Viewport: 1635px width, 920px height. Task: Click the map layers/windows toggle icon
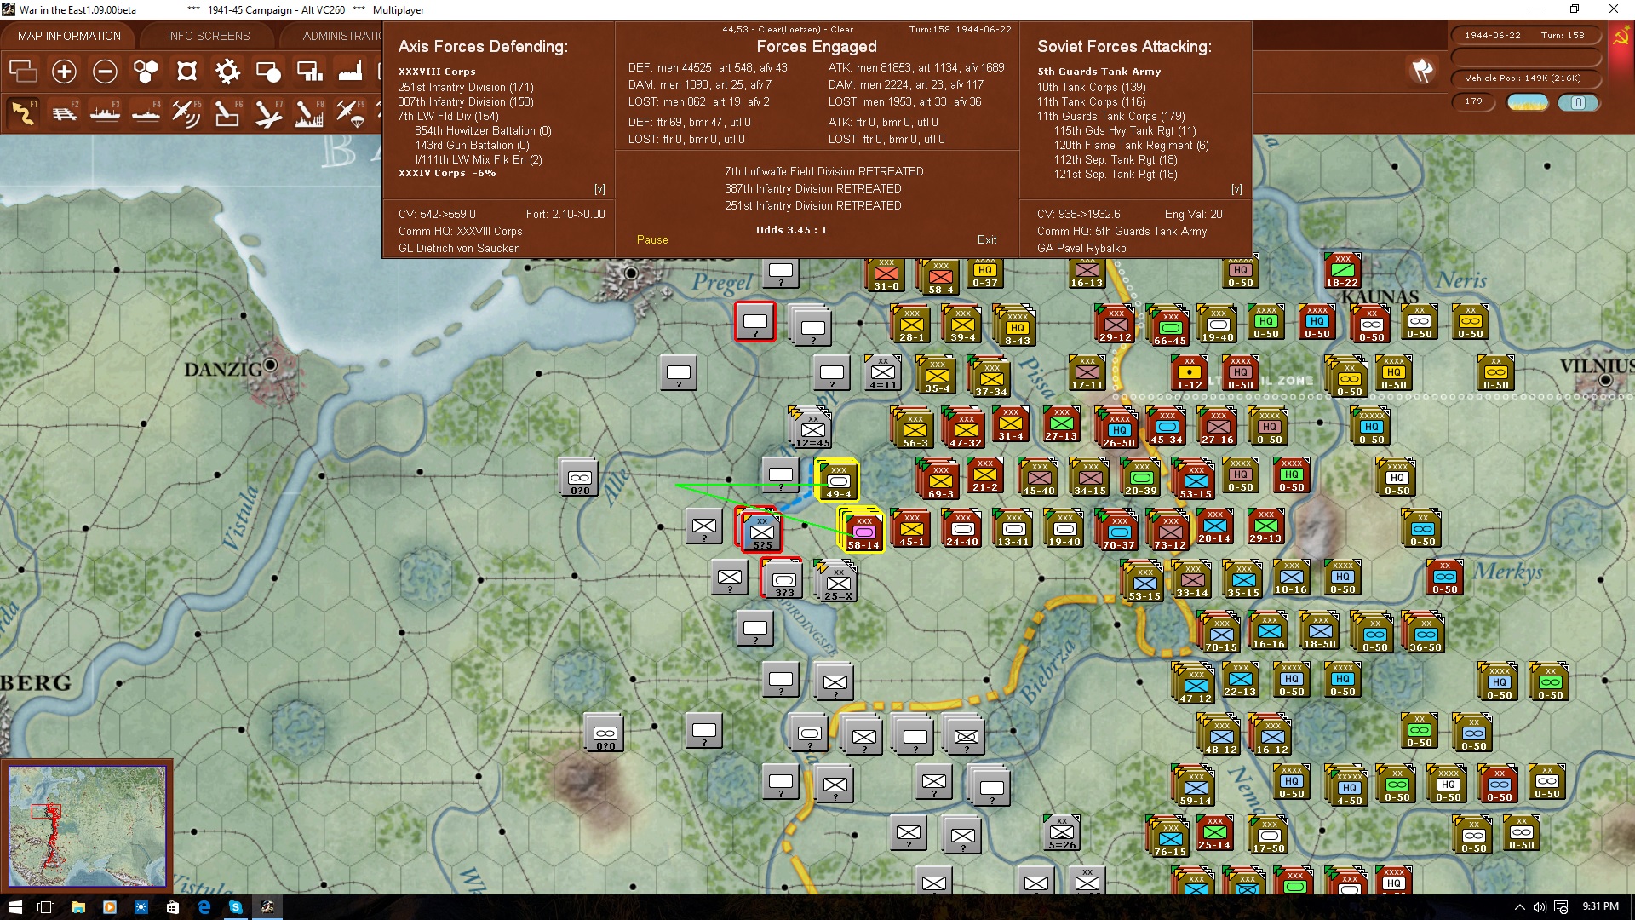click(23, 72)
